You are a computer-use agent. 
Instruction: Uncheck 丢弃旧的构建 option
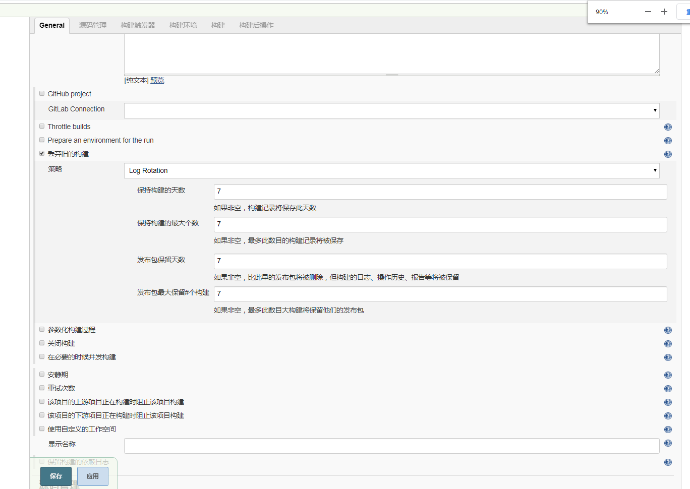click(x=41, y=153)
